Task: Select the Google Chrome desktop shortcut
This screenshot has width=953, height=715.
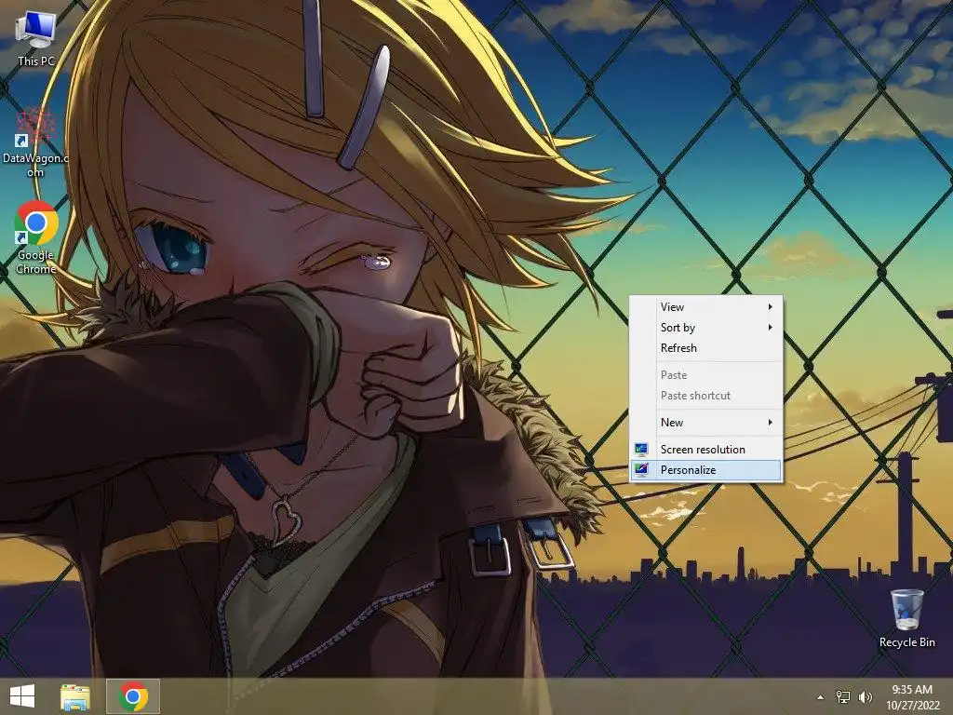Action: (36, 237)
